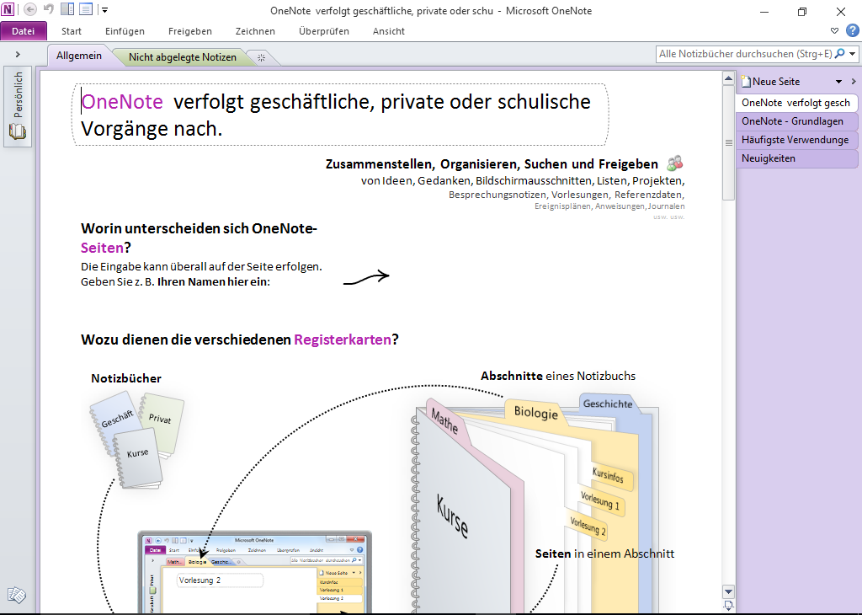Open the search scope dropdown arrow
The width and height of the screenshot is (862, 615).
pos(853,54)
